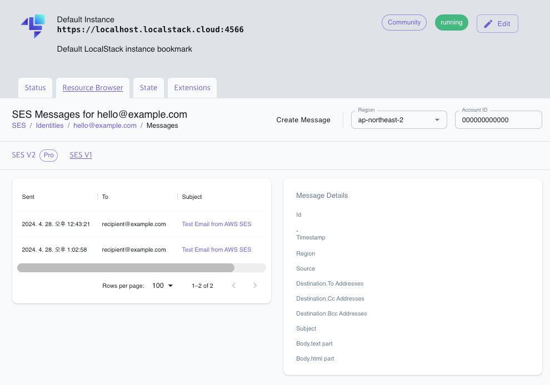This screenshot has width=550, height=385.
Task: Click the Body.html part label
Action: click(x=315, y=359)
